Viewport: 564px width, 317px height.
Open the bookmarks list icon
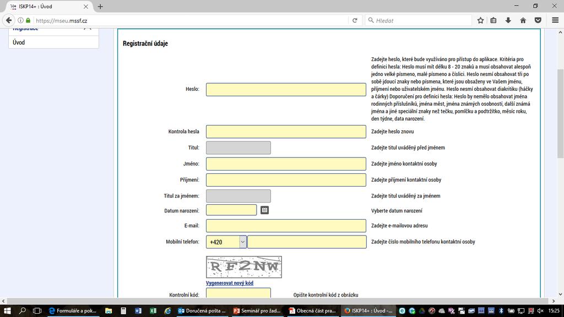click(x=493, y=20)
